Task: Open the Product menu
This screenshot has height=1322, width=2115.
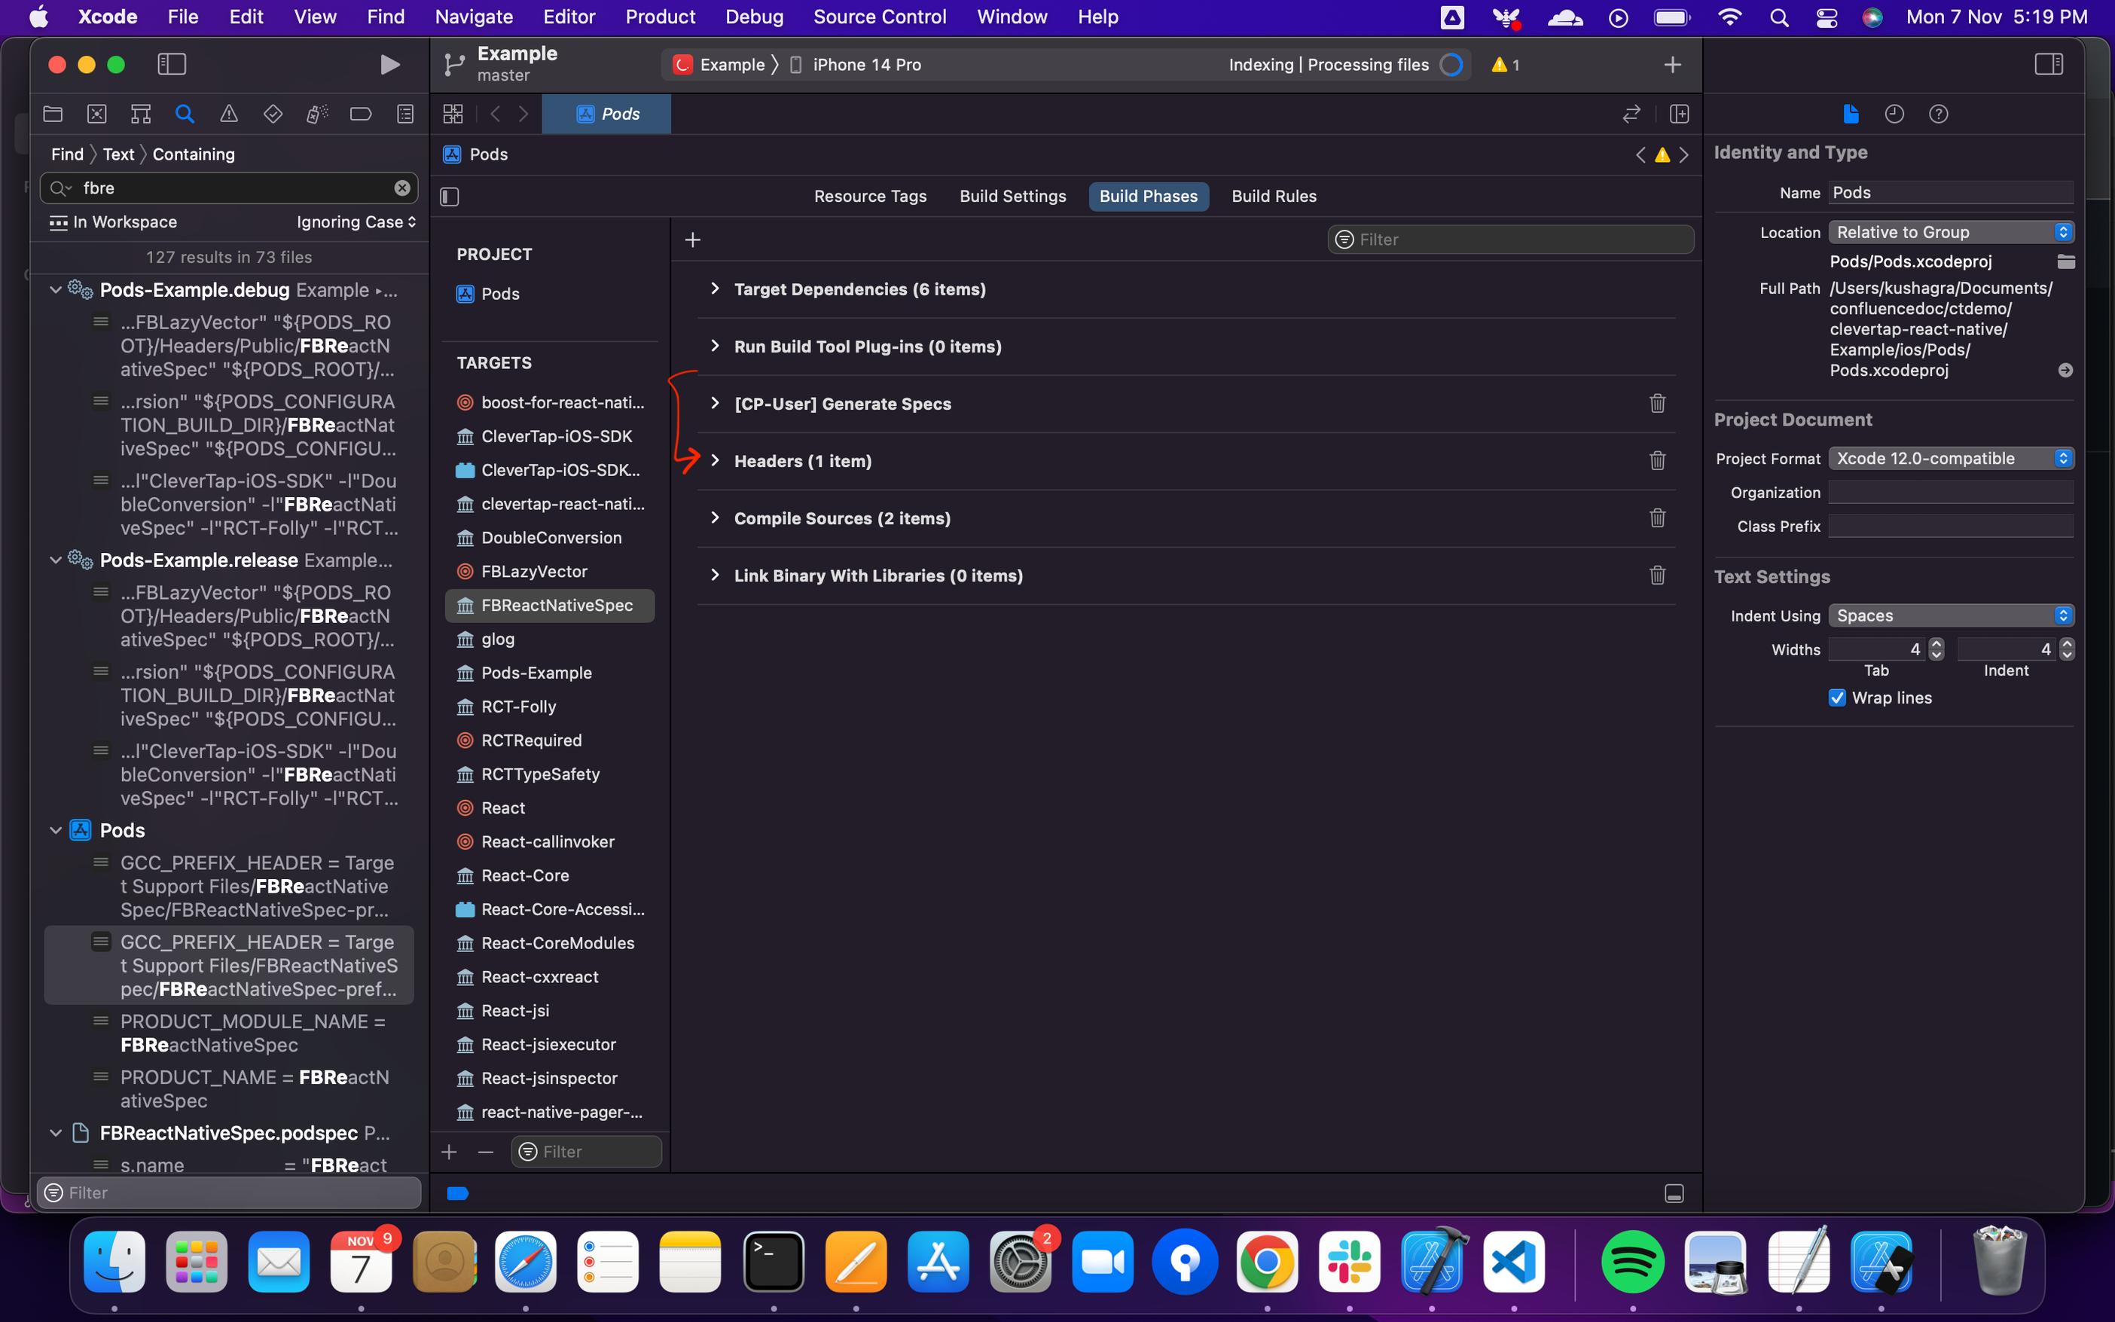Action: [x=660, y=17]
